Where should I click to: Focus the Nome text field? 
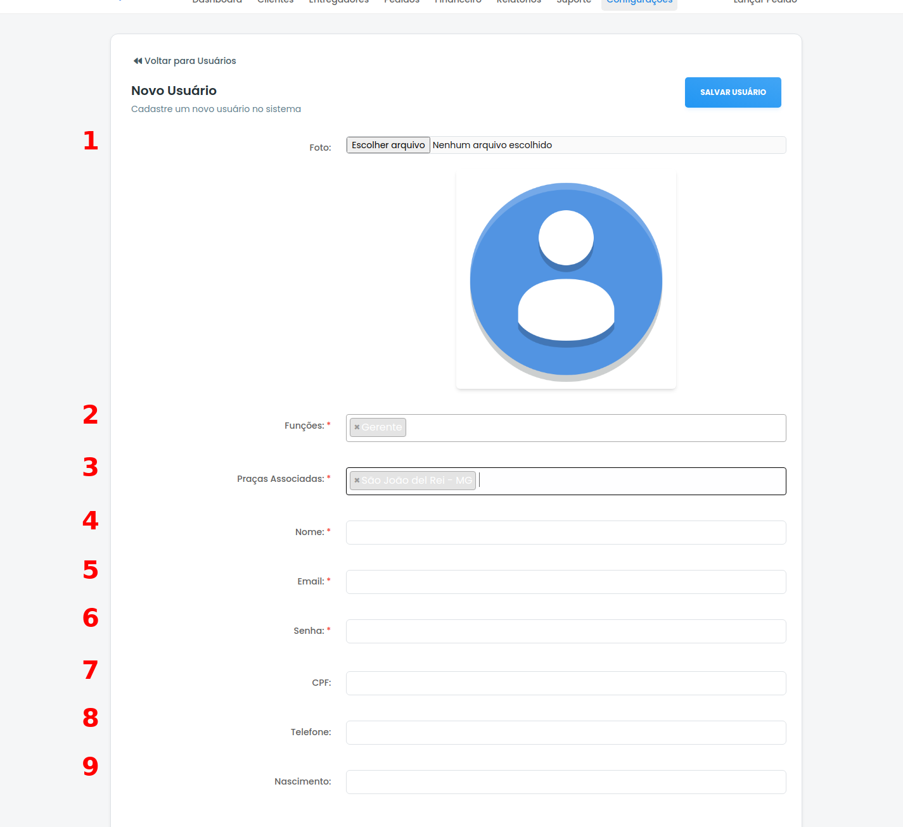tap(566, 533)
